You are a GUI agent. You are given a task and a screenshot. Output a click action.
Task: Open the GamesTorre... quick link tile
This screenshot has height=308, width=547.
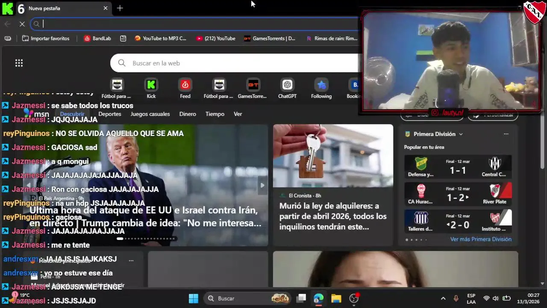[x=252, y=89]
